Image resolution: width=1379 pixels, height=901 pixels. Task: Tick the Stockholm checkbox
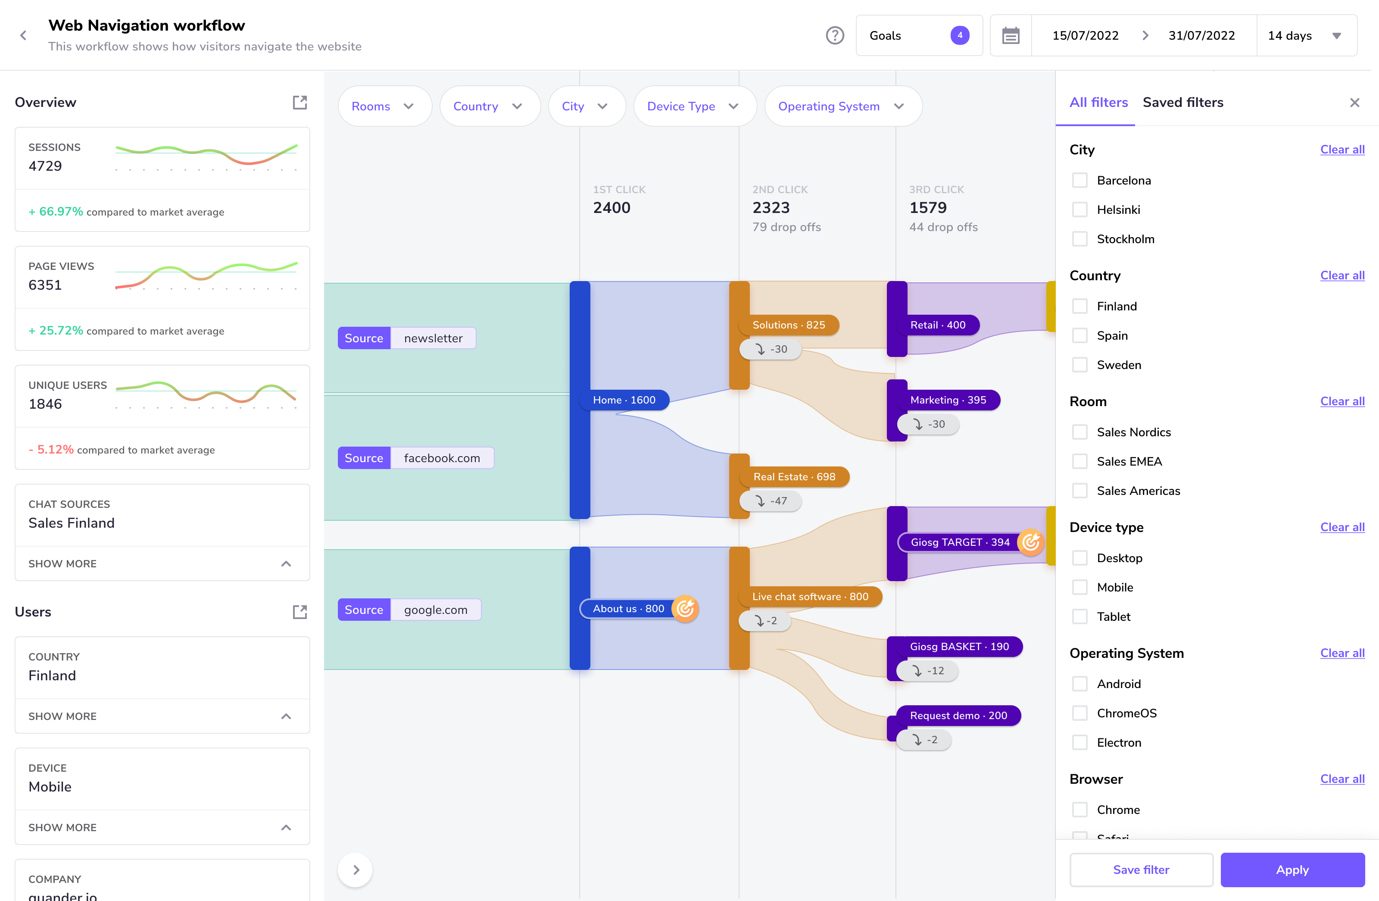click(1079, 239)
